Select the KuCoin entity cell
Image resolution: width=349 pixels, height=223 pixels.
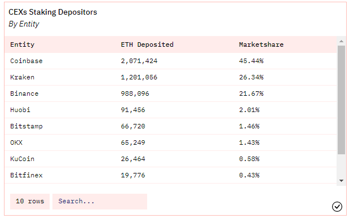(22, 159)
